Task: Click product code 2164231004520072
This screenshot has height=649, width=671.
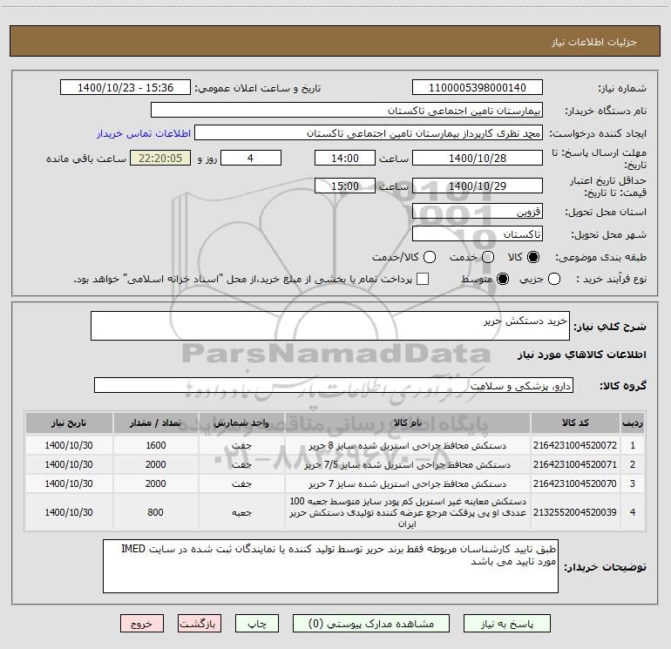Action: (x=575, y=445)
